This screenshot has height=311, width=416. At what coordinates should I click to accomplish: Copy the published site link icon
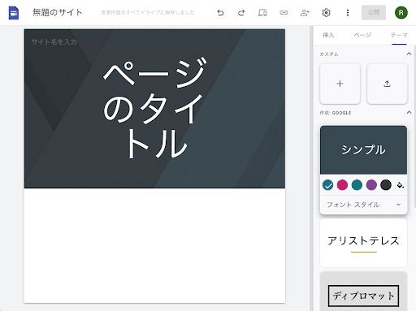[284, 12]
